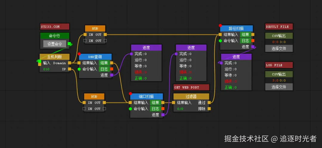Click the red status dot on 路径扫描
The width and height of the screenshot is (322, 148).
220,25
